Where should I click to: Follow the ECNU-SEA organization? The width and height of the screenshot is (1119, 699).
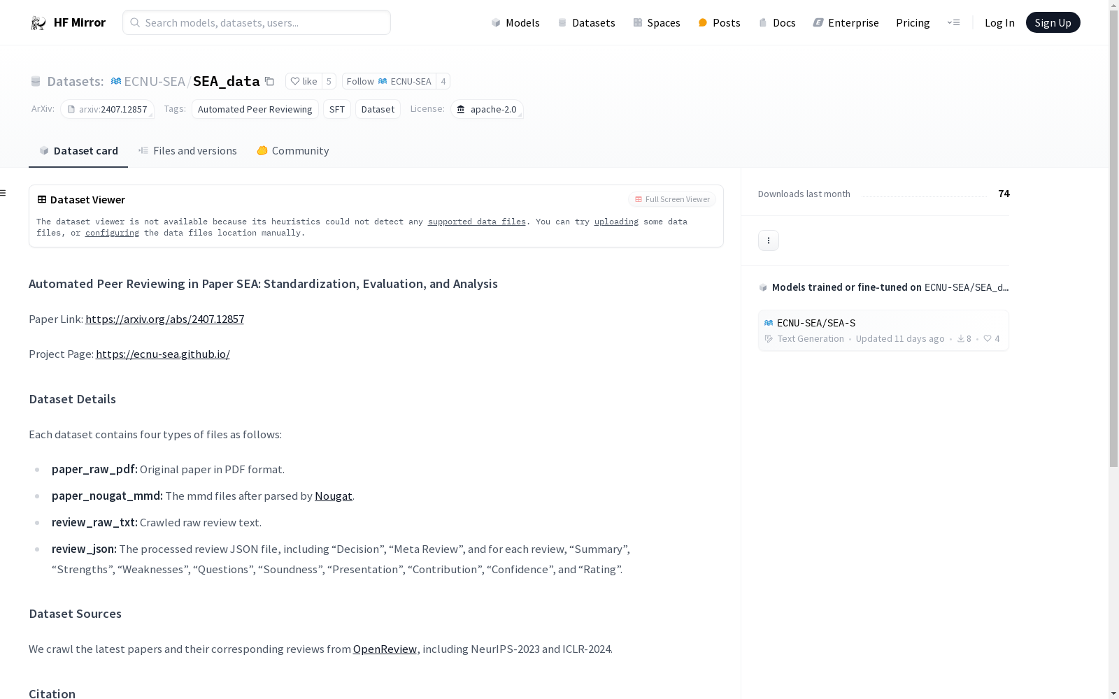[x=389, y=81]
